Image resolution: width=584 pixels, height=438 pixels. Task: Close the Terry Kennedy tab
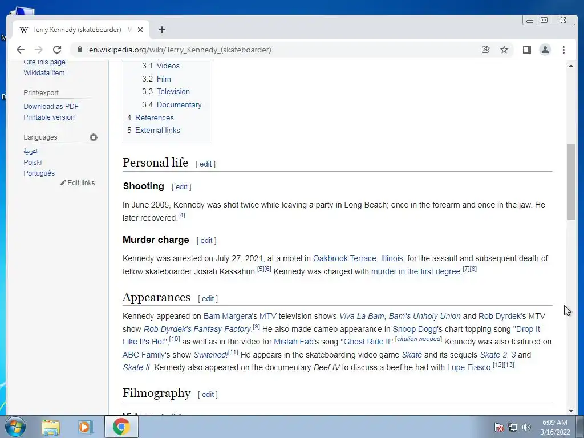[140, 30]
